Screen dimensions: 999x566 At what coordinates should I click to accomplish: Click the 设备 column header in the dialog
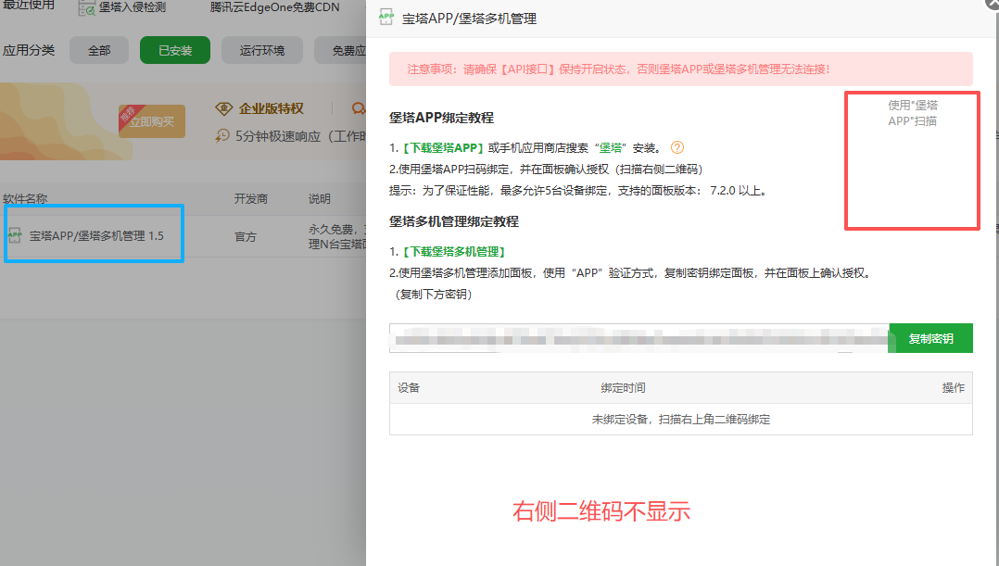pyautogui.click(x=409, y=388)
